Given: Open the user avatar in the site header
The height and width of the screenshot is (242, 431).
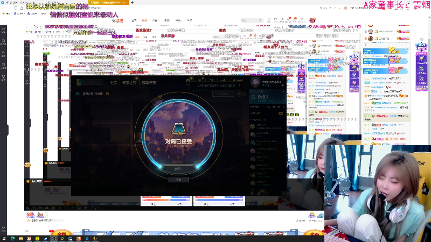Looking at the screenshot, I should tap(312, 20).
